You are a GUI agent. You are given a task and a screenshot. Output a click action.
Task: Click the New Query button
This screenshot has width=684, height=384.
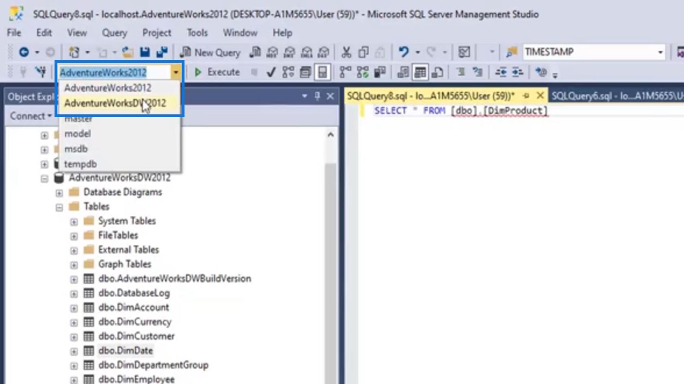coord(210,52)
